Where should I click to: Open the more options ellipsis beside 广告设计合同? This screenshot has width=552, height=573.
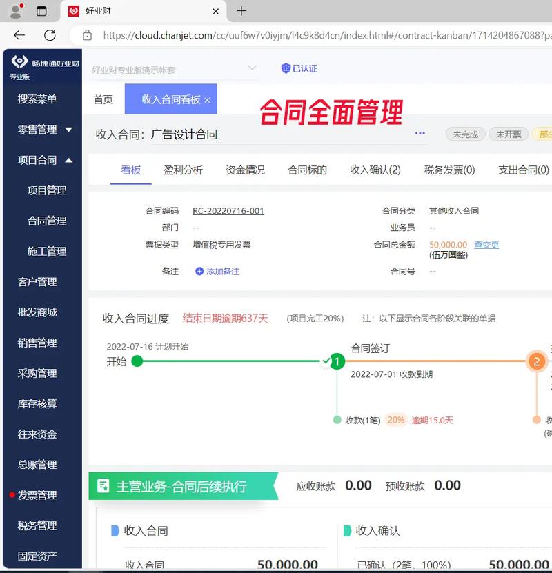[x=420, y=134]
